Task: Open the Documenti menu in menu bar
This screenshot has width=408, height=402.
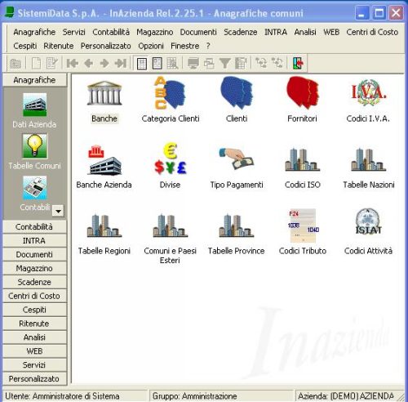Action: click(198, 32)
